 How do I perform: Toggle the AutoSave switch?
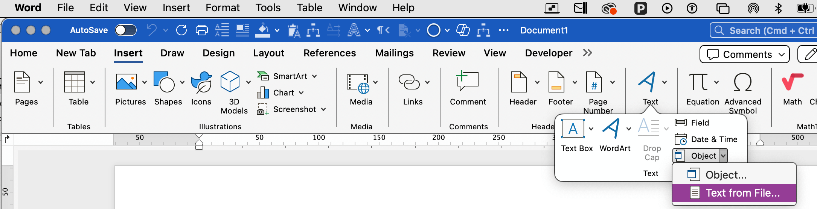126,30
